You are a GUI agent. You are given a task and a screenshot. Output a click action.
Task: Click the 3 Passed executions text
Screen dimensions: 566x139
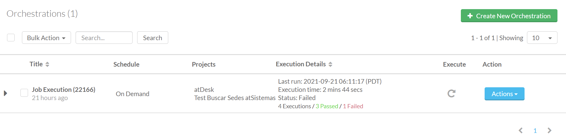(327, 106)
